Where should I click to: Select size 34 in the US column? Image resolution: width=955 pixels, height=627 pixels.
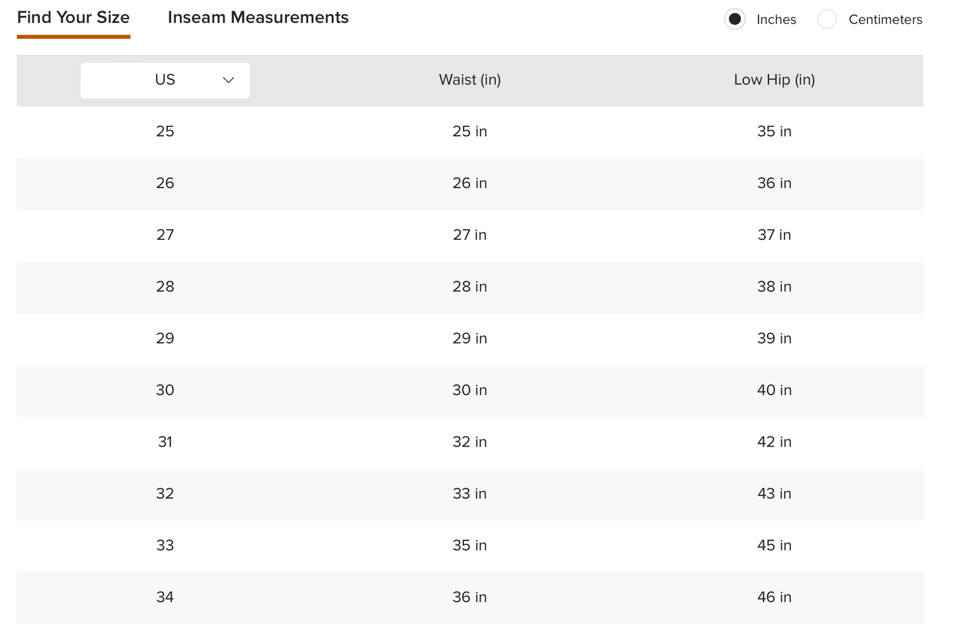[x=165, y=597]
